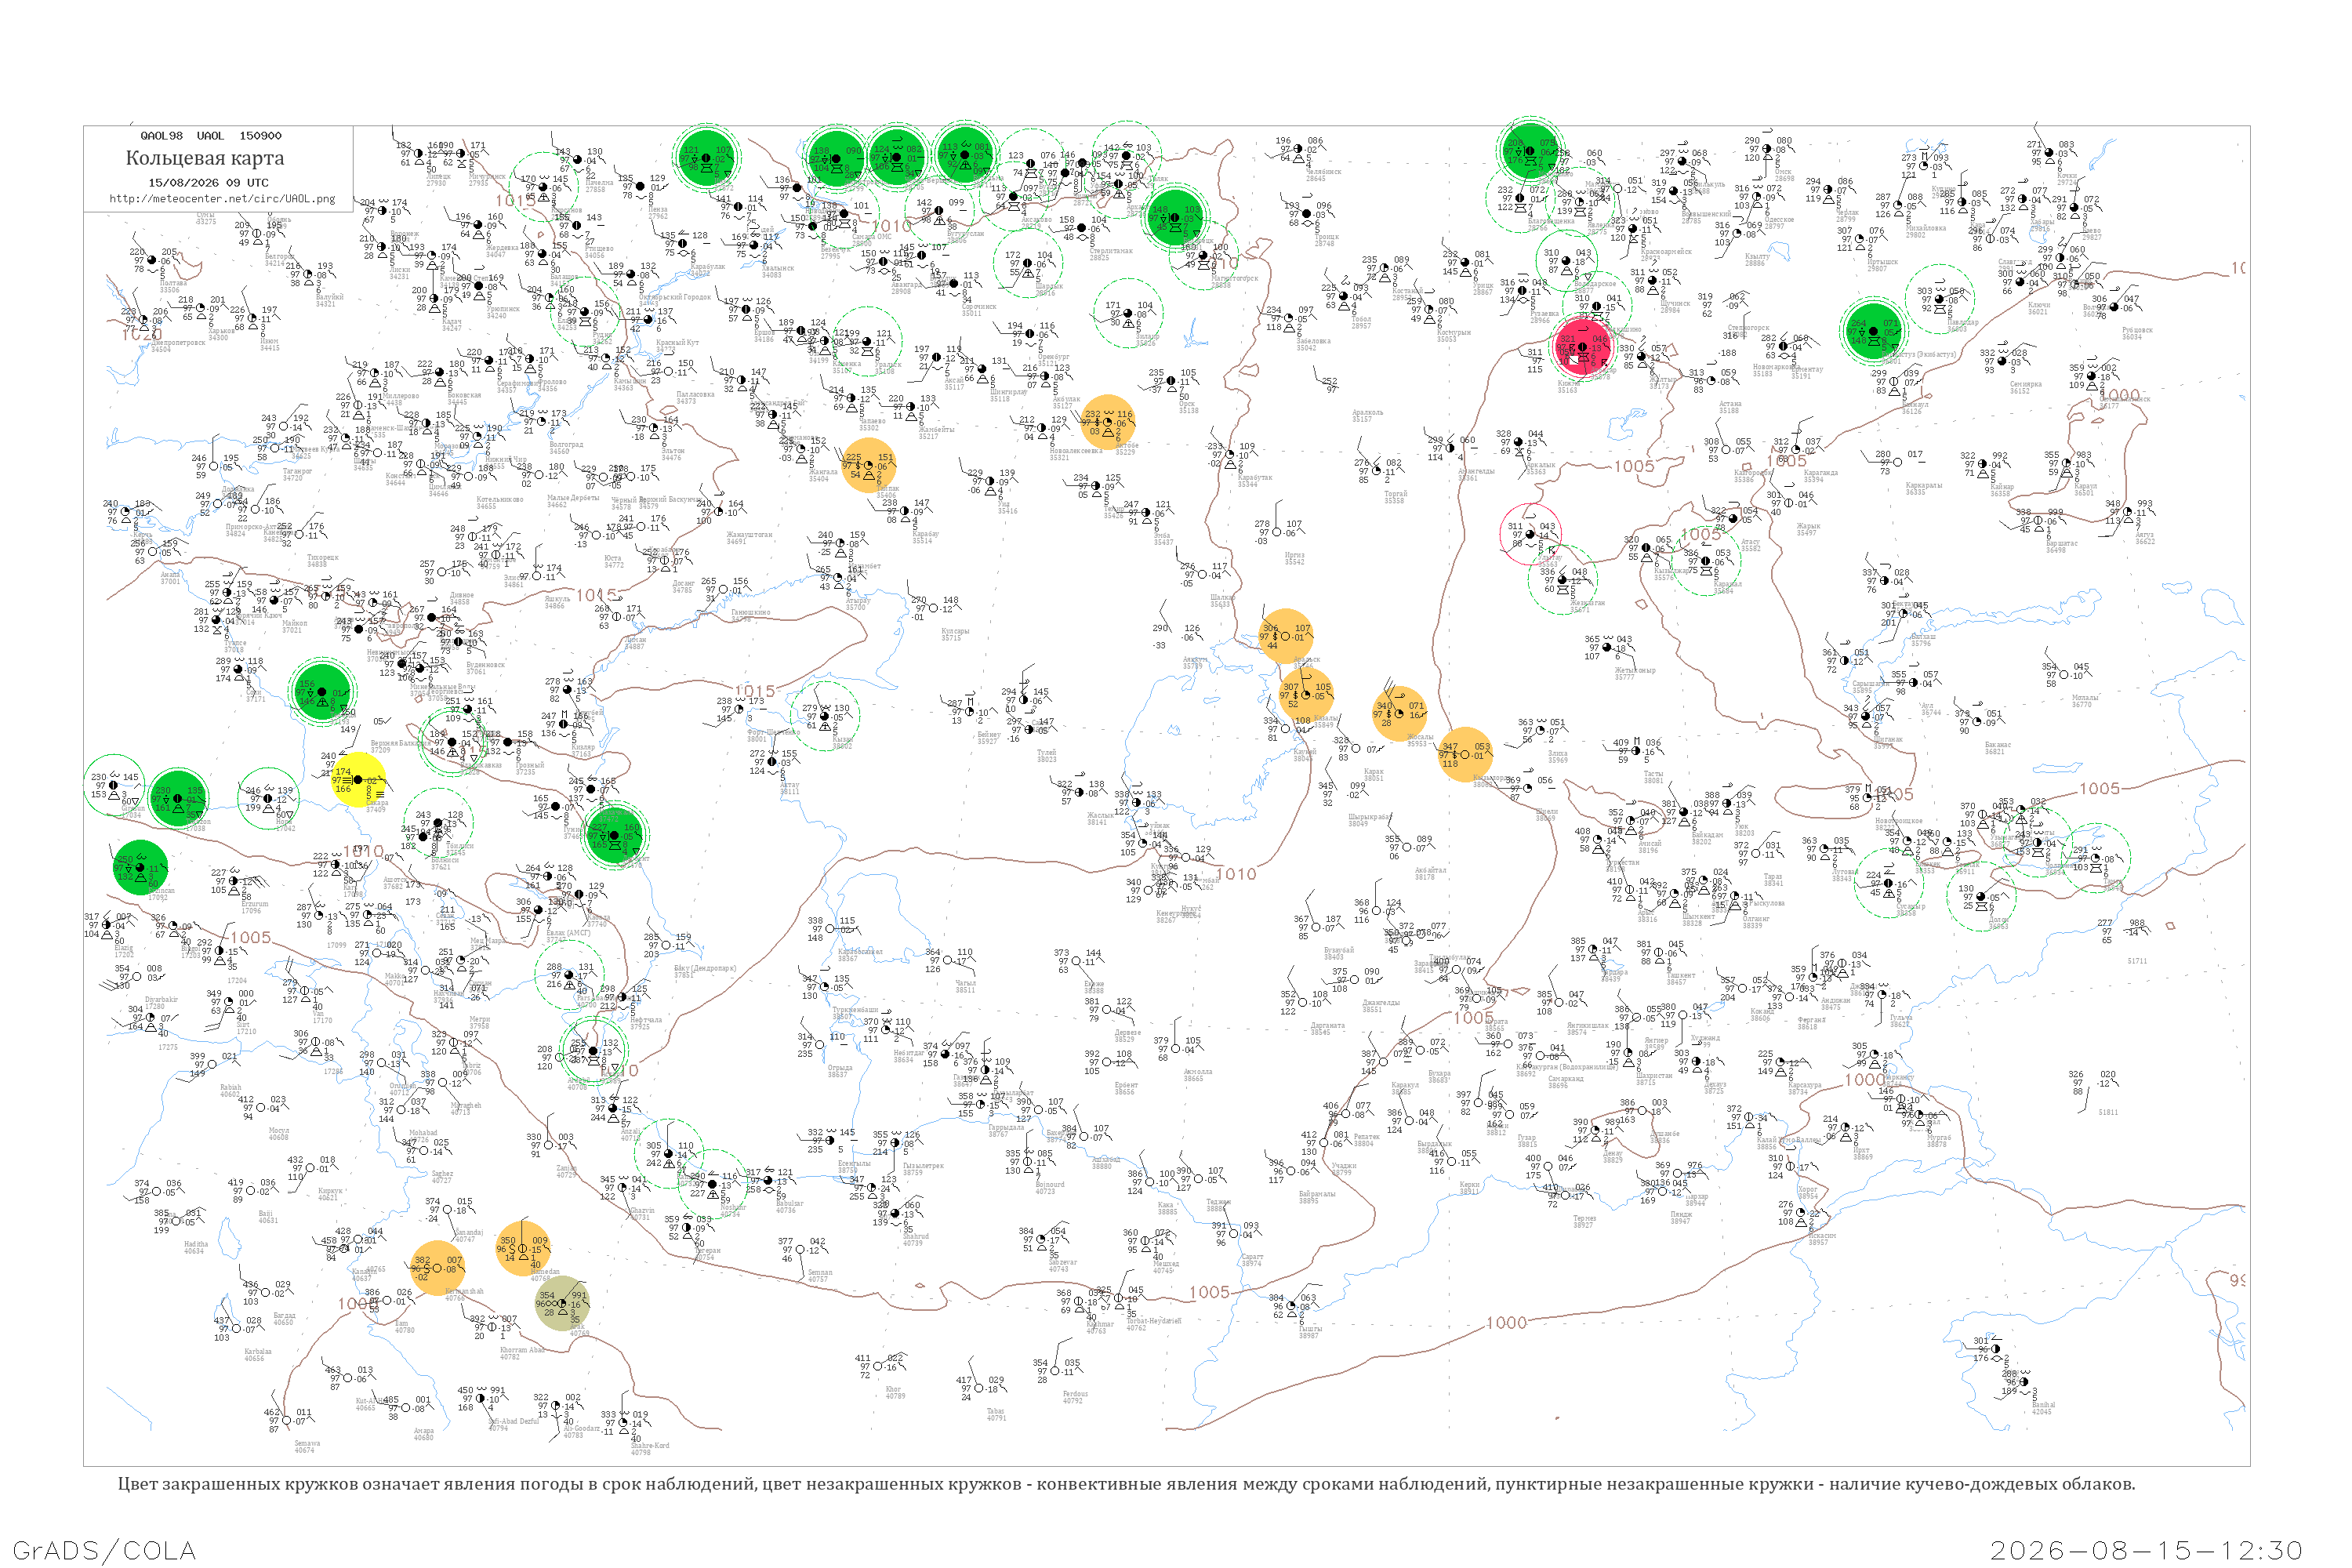The image size is (2352, 1568).
Task: Click the station label "Babulsar 40736"
Action: [790, 1207]
